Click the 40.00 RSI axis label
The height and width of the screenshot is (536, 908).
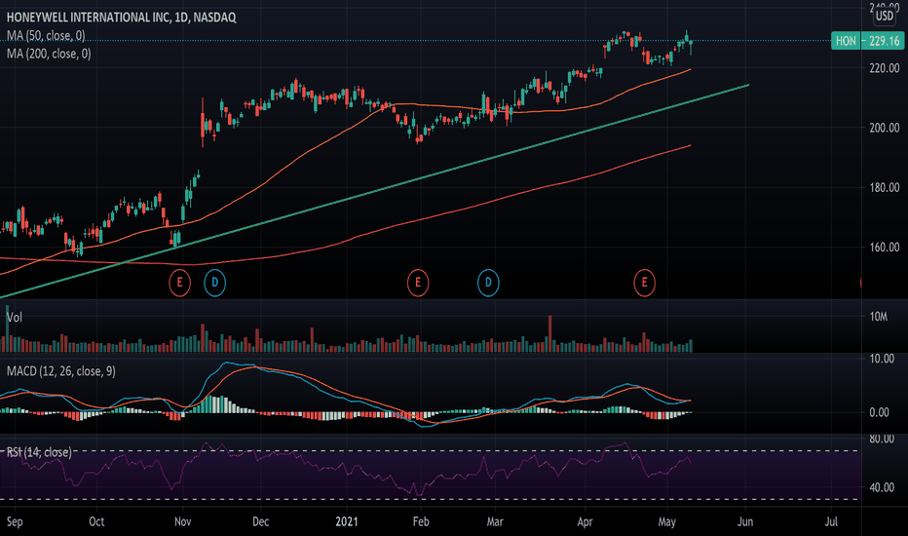pos(882,487)
